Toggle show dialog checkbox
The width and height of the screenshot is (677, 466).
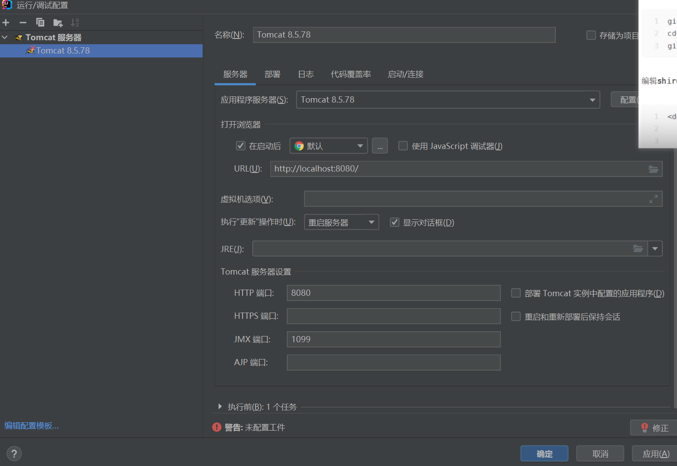tap(395, 222)
